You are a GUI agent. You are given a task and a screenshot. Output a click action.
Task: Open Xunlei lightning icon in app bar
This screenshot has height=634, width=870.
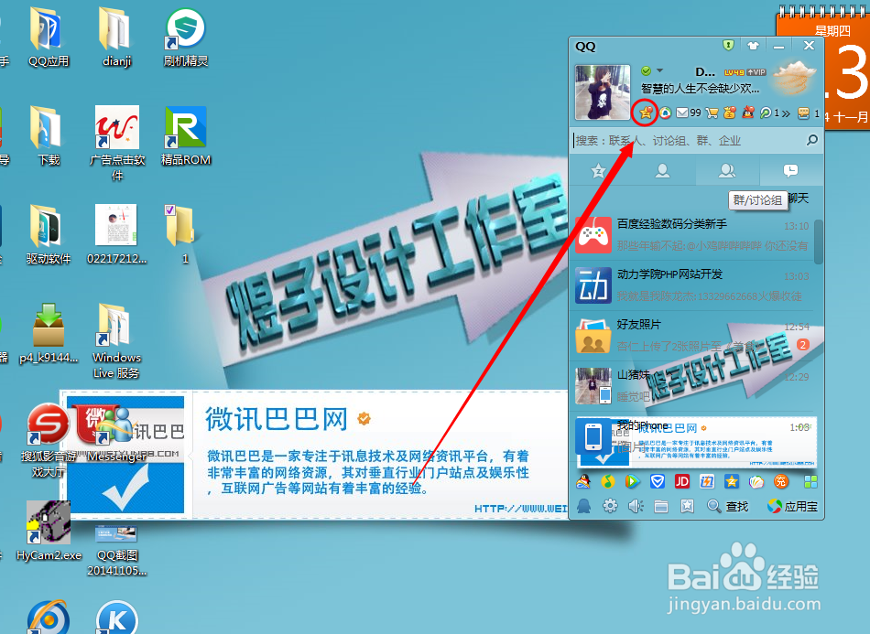(707, 481)
